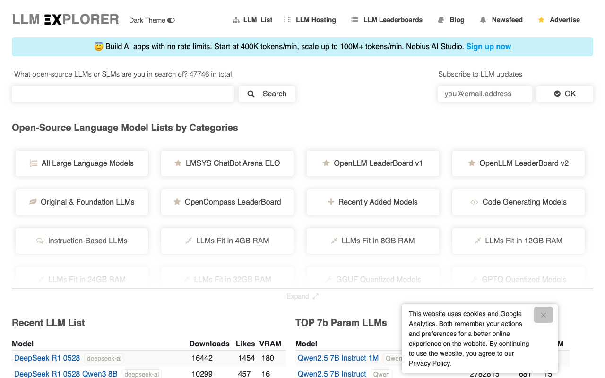Click the Search button
Image resolution: width=605 pixels, height=378 pixels.
point(267,94)
